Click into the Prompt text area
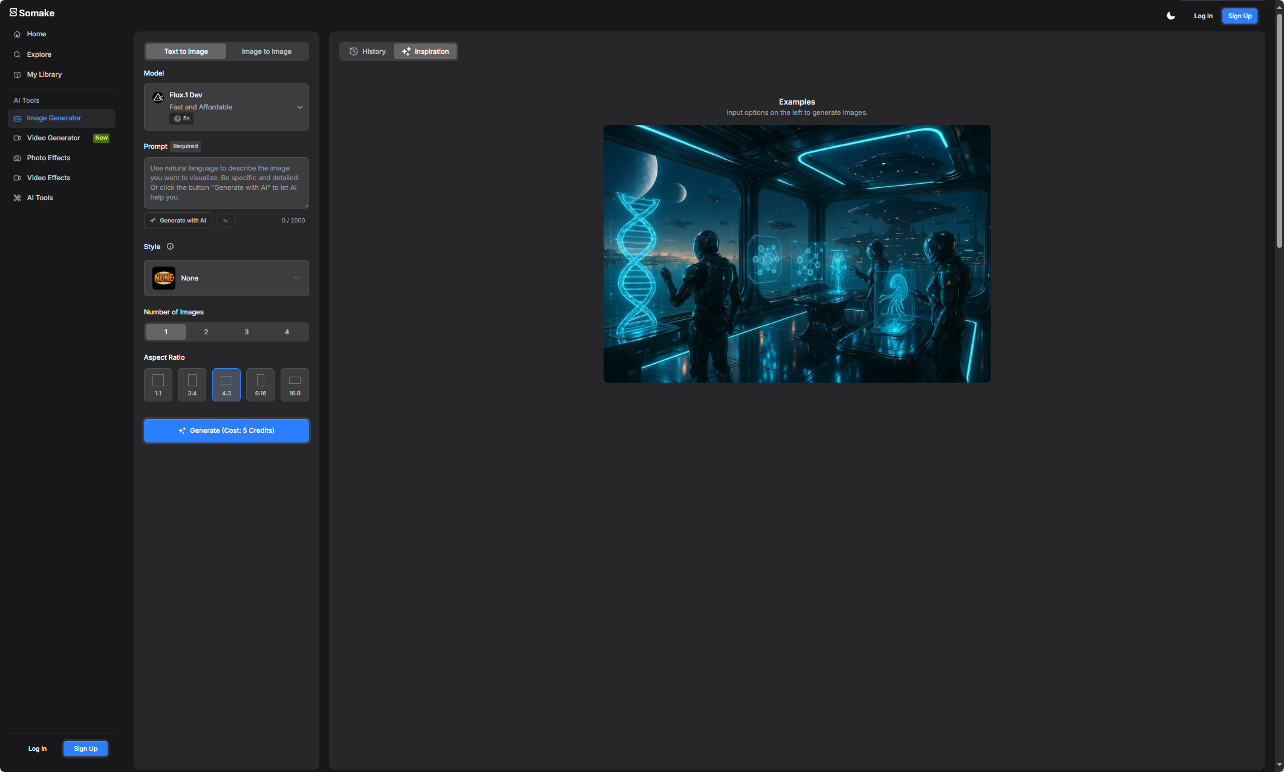Image resolution: width=1284 pixels, height=772 pixels. 226,183
